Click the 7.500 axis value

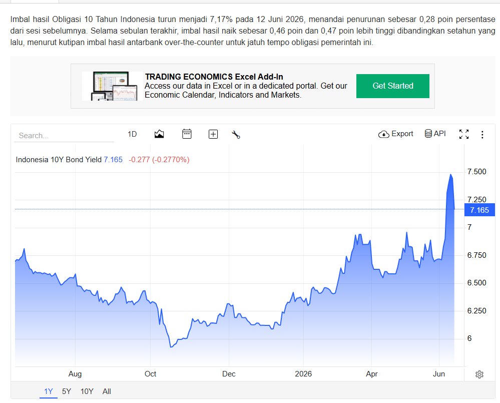click(476, 172)
